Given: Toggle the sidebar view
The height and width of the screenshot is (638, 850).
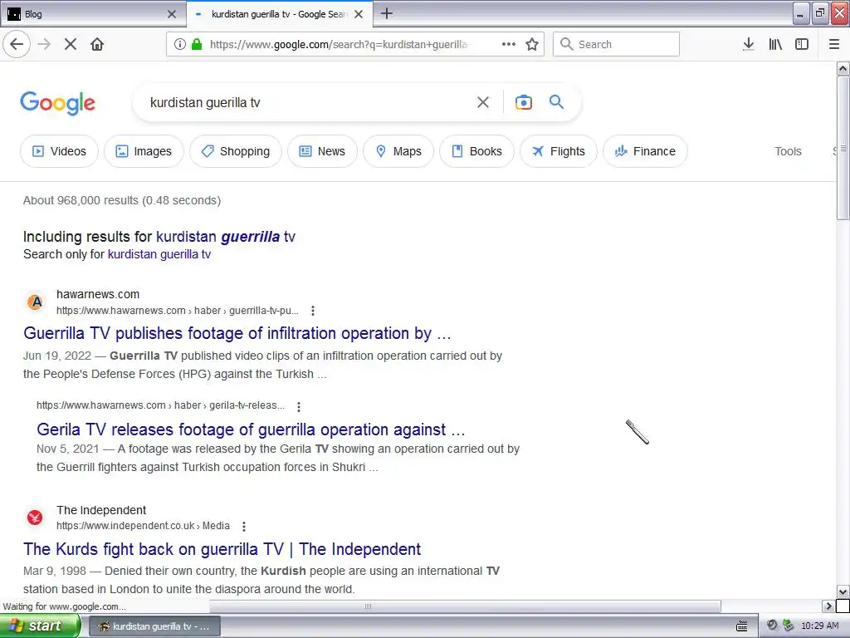Looking at the screenshot, I should click(802, 44).
